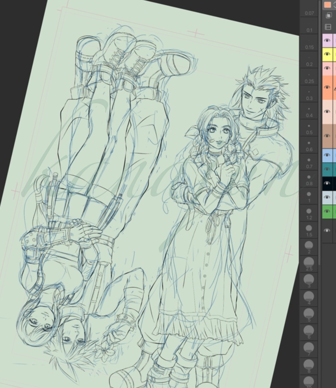The height and width of the screenshot is (388, 336).
Task: Toggle visibility of the pink layer
Action: [327, 68]
